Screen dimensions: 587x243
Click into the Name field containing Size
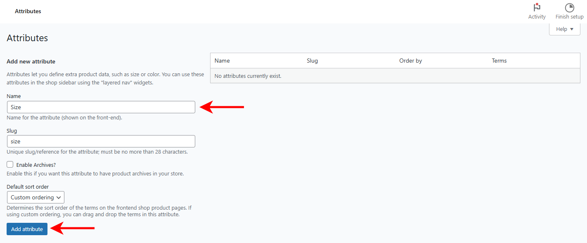[x=101, y=107]
